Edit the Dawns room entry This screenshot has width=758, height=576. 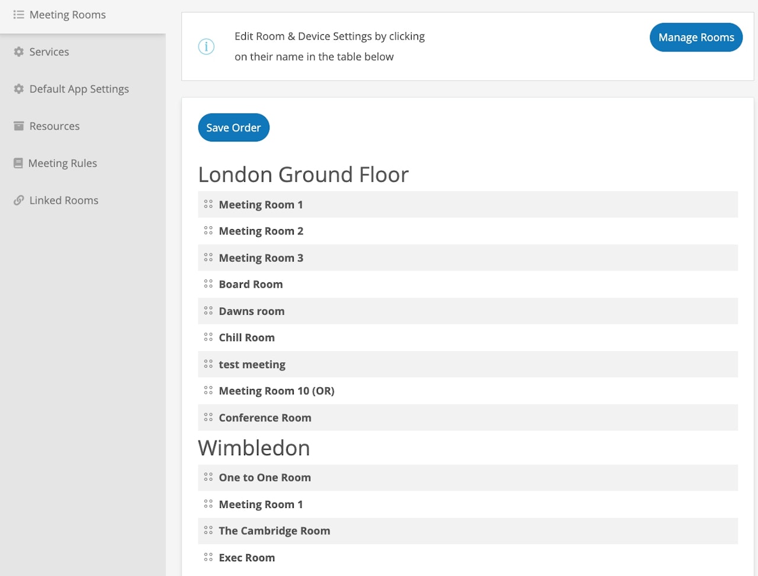tap(252, 311)
